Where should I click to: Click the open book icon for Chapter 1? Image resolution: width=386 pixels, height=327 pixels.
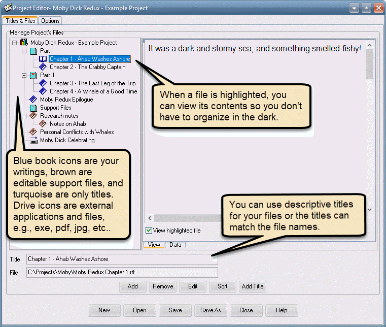tap(43, 59)
